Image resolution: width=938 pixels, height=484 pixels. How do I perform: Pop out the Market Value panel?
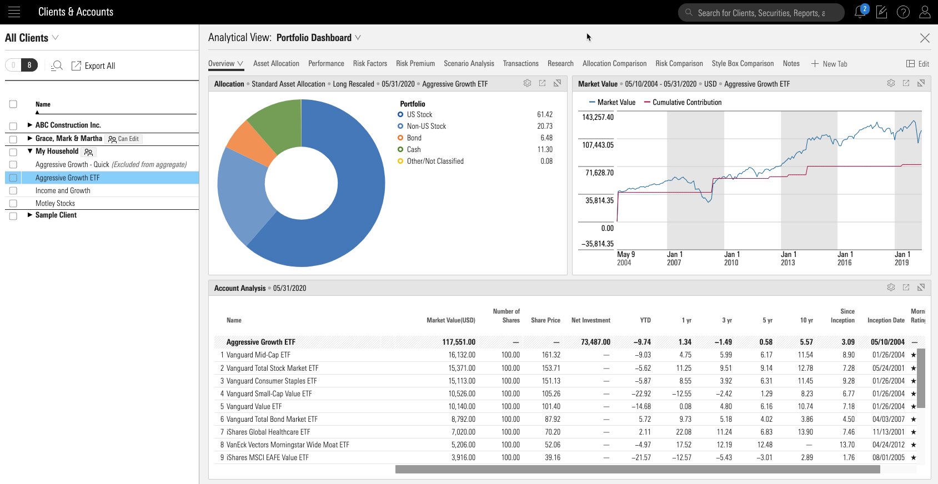[906, 83]
